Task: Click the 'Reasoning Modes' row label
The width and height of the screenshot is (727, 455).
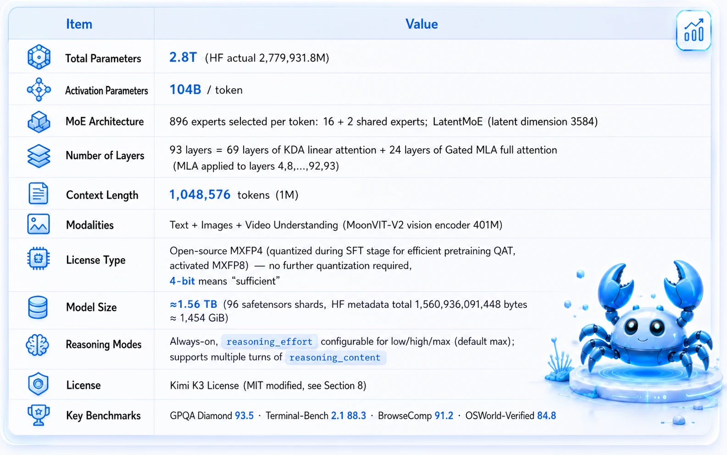Action: pos(104,344)
